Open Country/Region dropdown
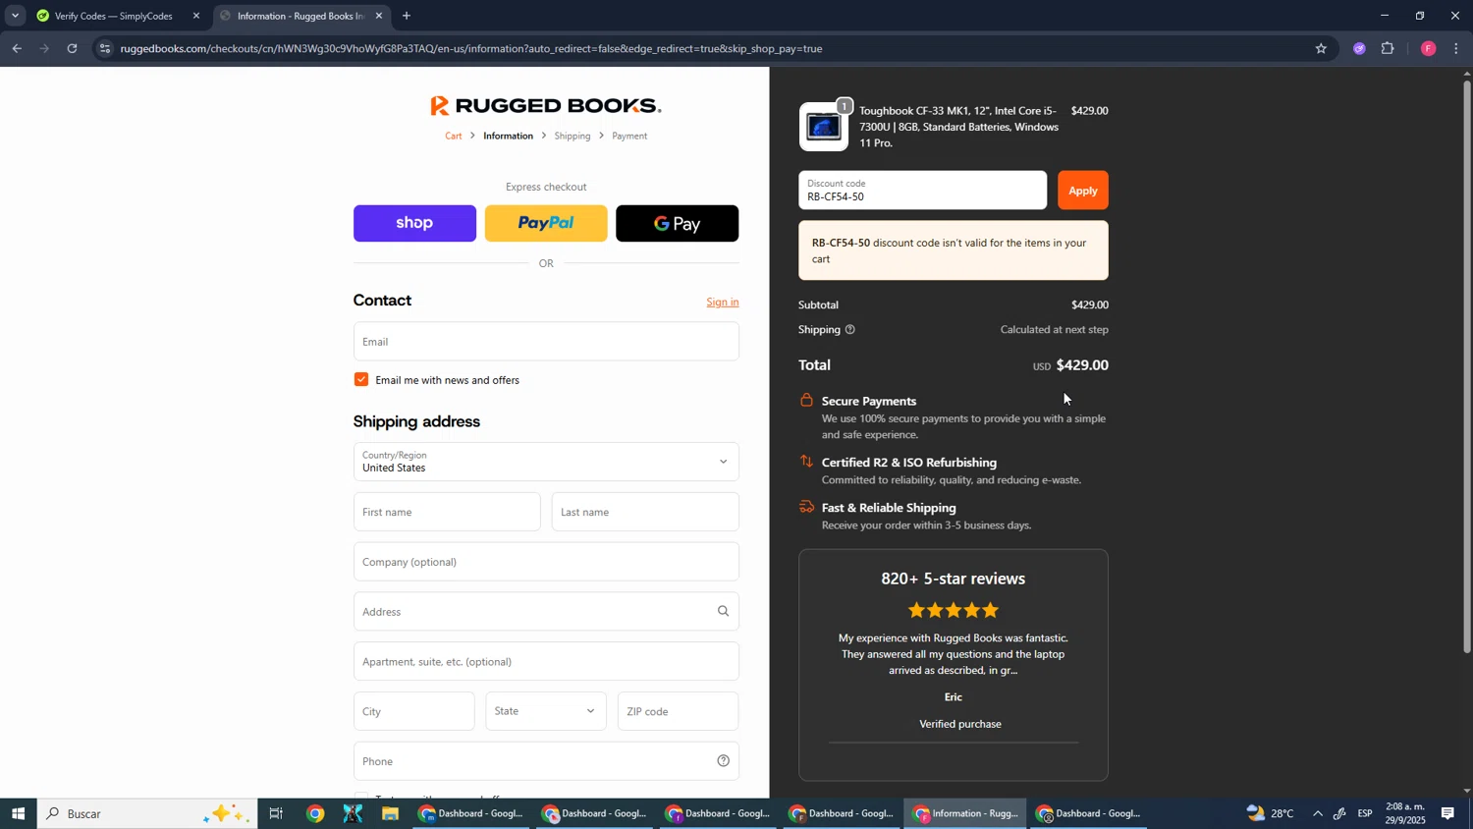1473x829 pixels. click(x=546, y=462)
